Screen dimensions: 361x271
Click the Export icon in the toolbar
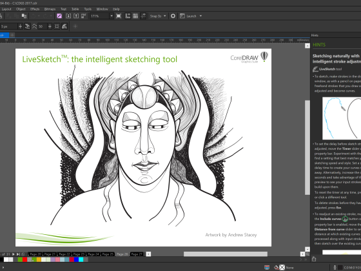[76, 16]
